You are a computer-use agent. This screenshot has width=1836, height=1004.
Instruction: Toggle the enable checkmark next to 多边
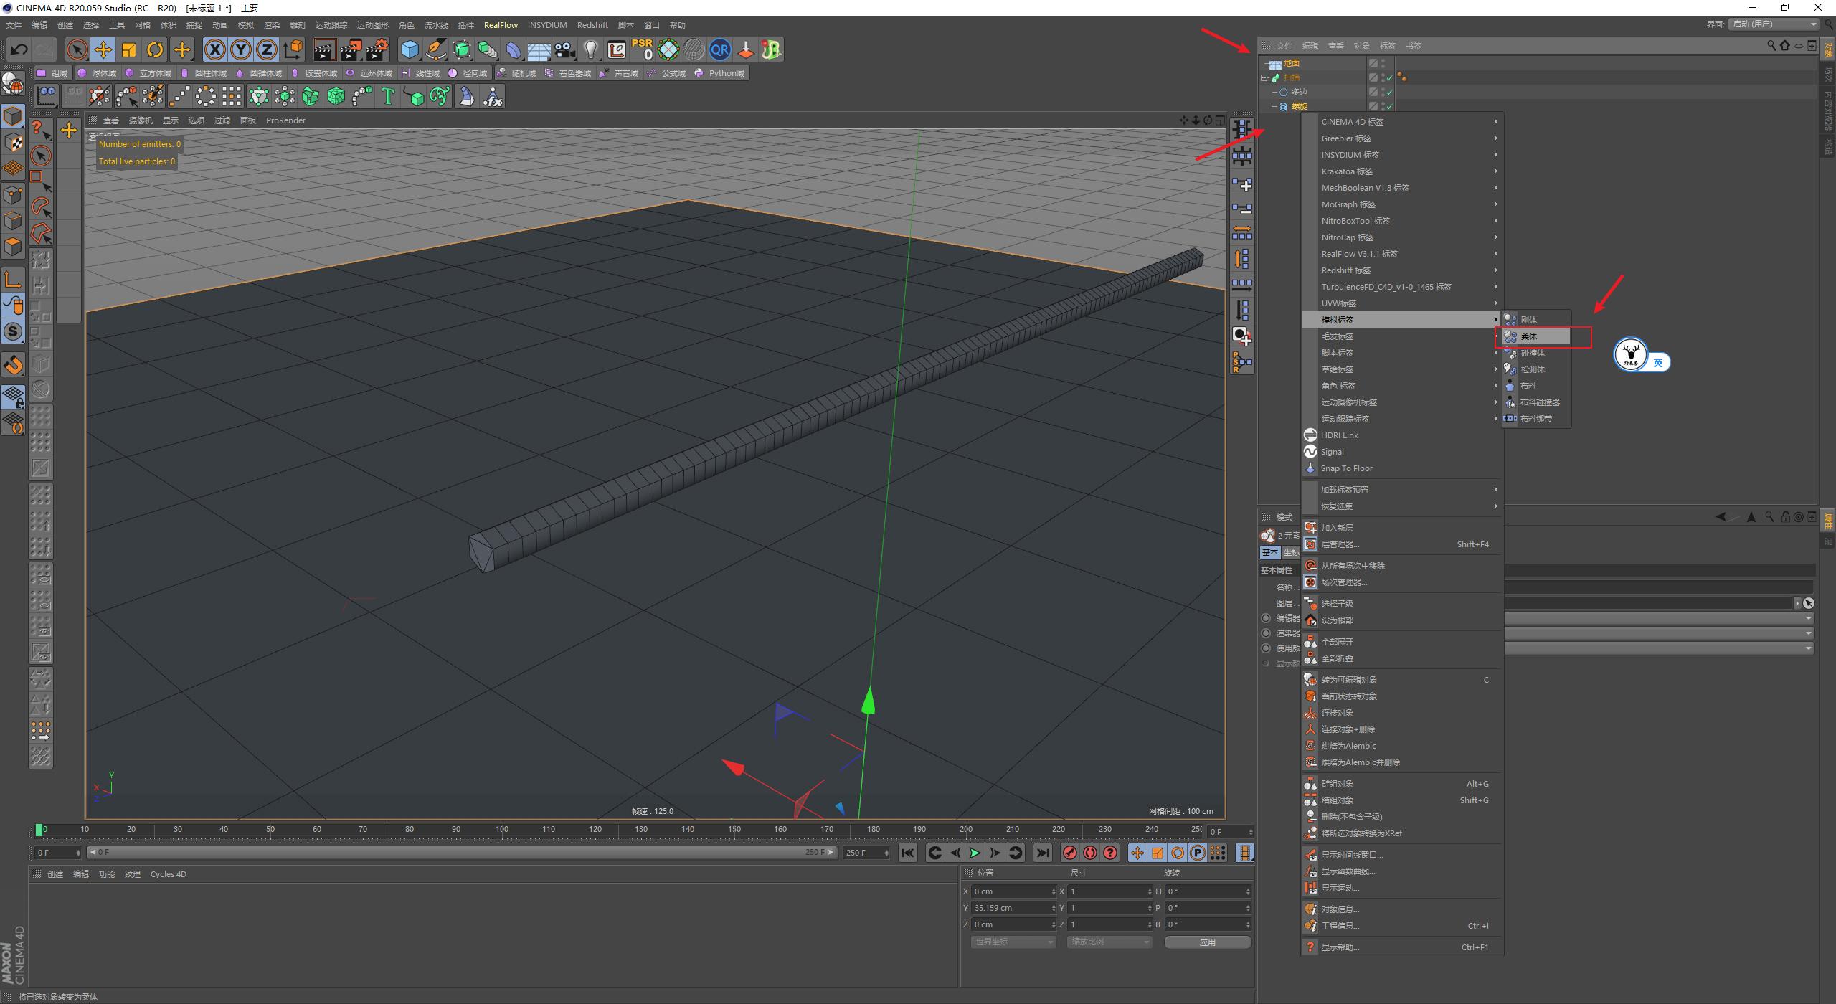coord(1388,92)
